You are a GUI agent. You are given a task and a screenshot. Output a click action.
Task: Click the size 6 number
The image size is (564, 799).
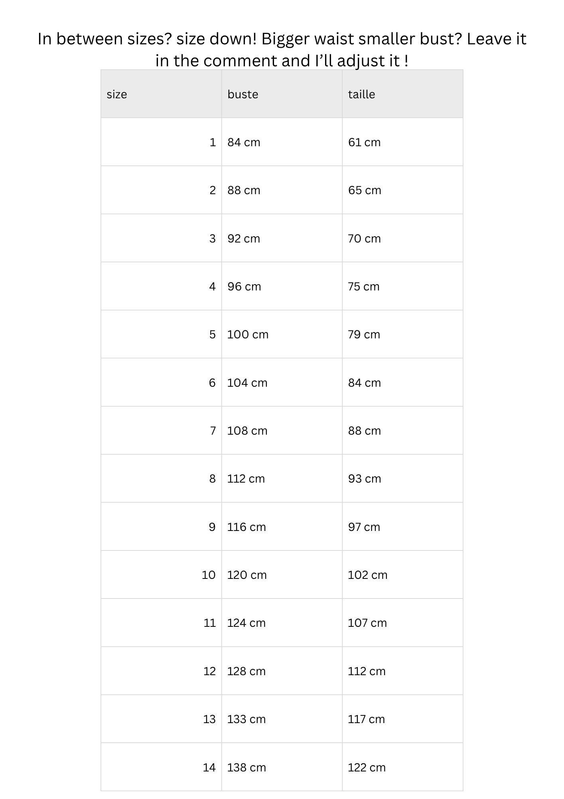click(x=212, y=383)
